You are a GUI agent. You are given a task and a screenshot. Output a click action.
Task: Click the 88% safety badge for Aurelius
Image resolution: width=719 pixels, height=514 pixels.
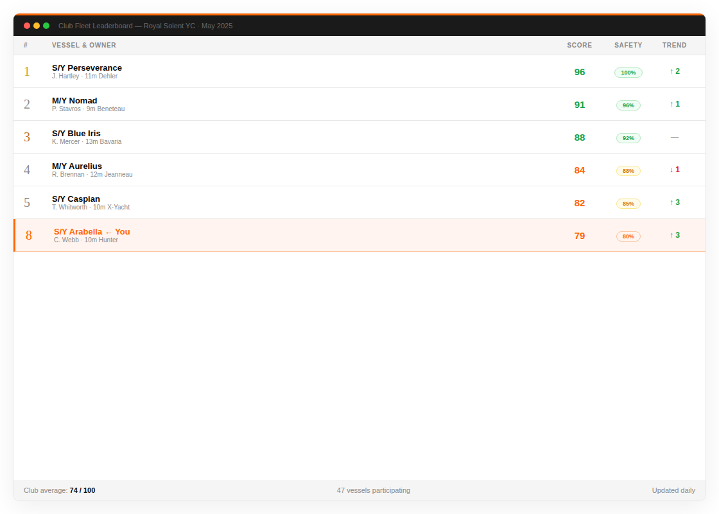pos(628,170)
